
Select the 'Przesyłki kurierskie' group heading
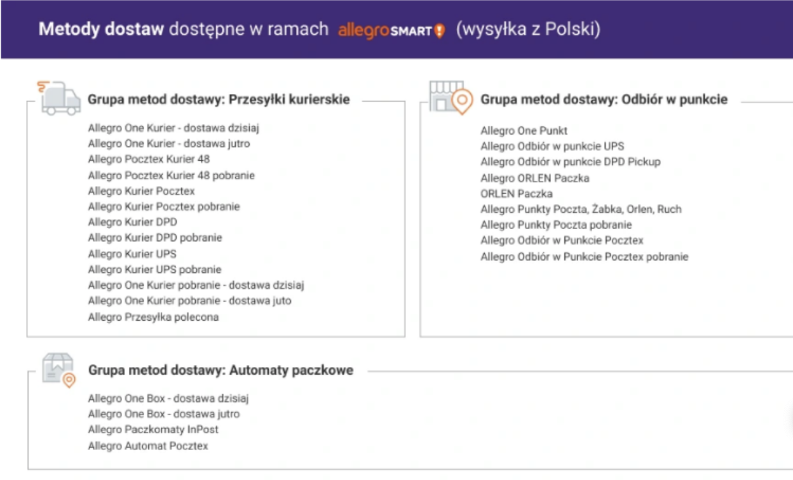point(219,100)
